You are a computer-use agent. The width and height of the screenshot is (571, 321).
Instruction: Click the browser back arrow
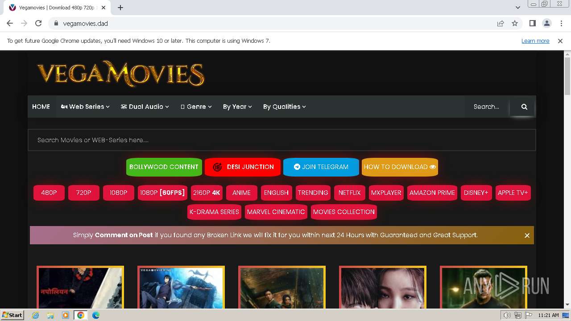[x=10, y=24]
